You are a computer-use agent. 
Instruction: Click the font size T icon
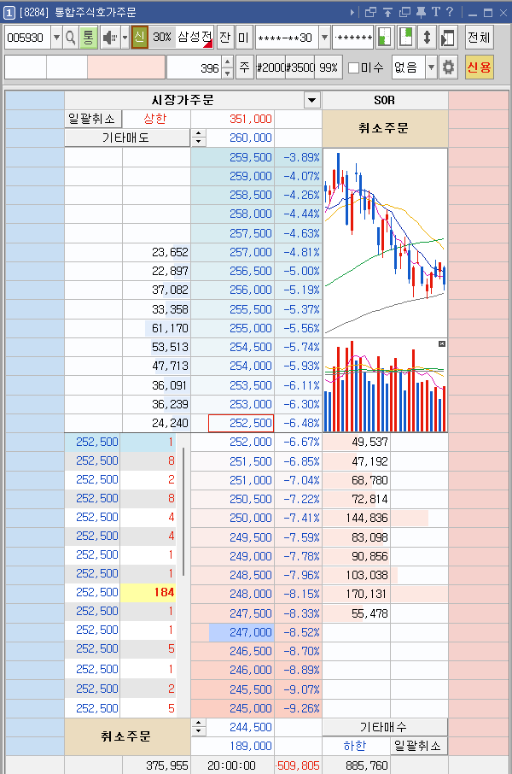click(x=435, y=12)
